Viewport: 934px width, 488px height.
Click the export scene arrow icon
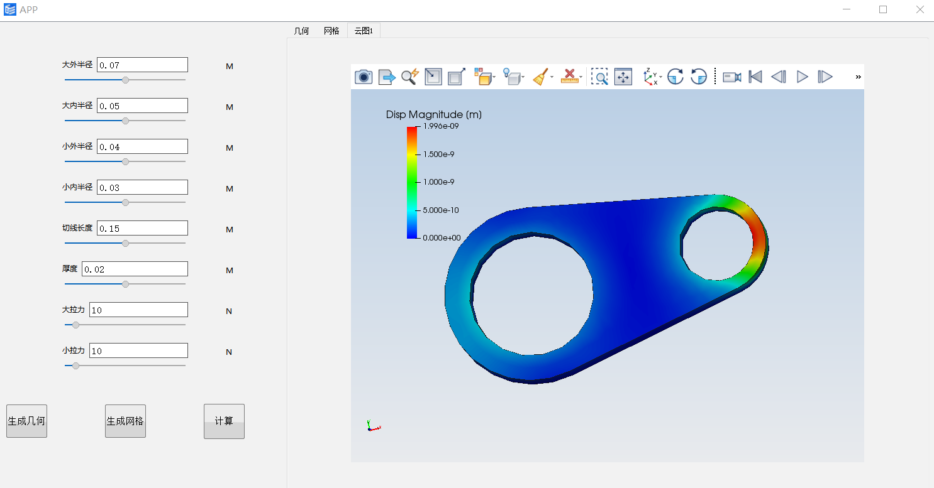pyautogui.click(x=387, y=77)
